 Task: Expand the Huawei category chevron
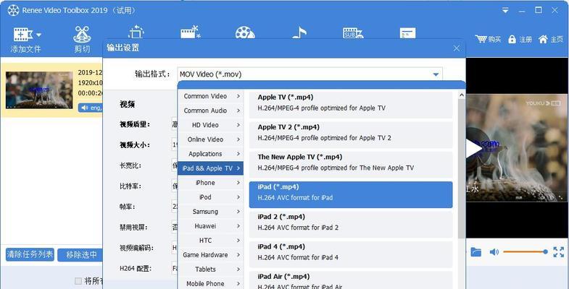pos(238,226)
